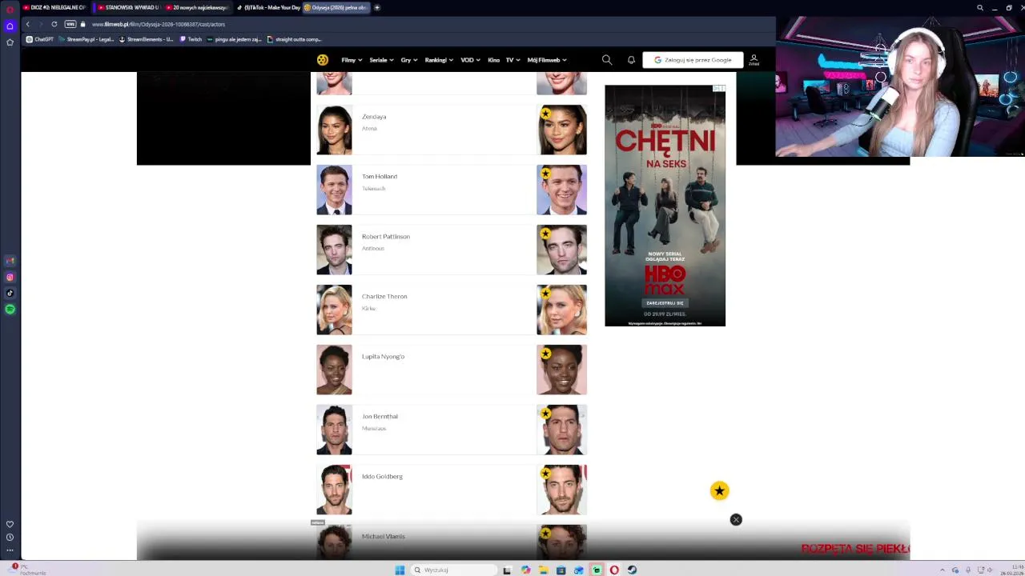Click the floating yellow star button
Screen dimensions: 1025x576
point(719,491)
